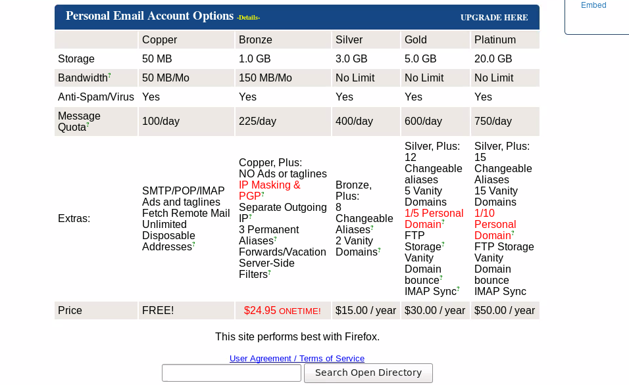This screenshot has height=385, width=629.
Task: Open help mark after Gold IMAP Sync
Action: coord(458,288)
